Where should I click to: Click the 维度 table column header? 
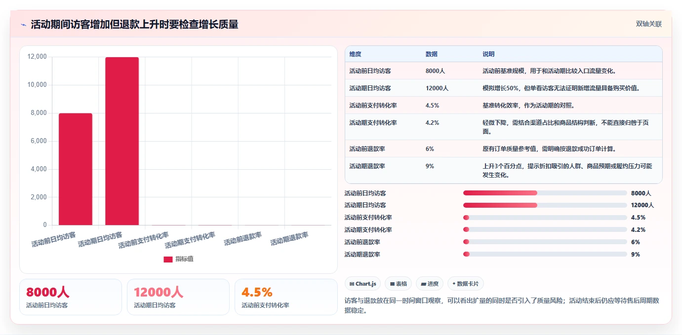point(355,54)
